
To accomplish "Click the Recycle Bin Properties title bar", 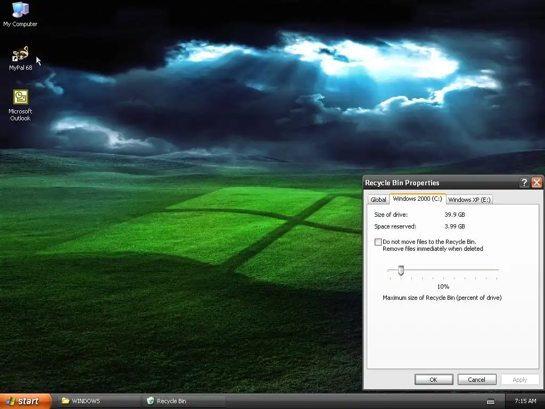I will pos(441,183).
